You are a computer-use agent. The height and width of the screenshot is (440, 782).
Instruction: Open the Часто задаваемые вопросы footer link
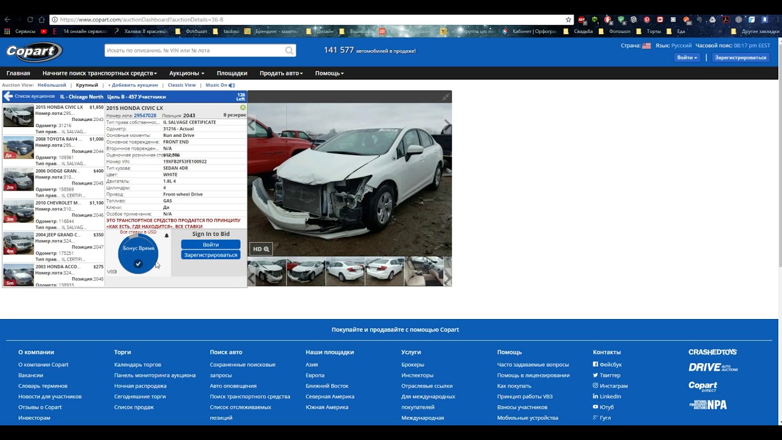pos(533,365)
